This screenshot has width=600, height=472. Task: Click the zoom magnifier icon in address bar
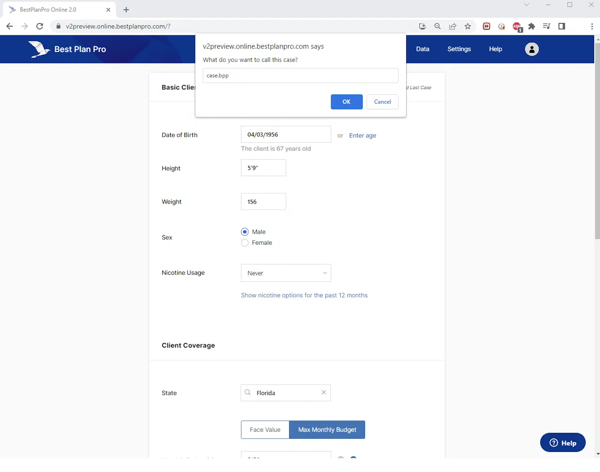tap(437, 26)
